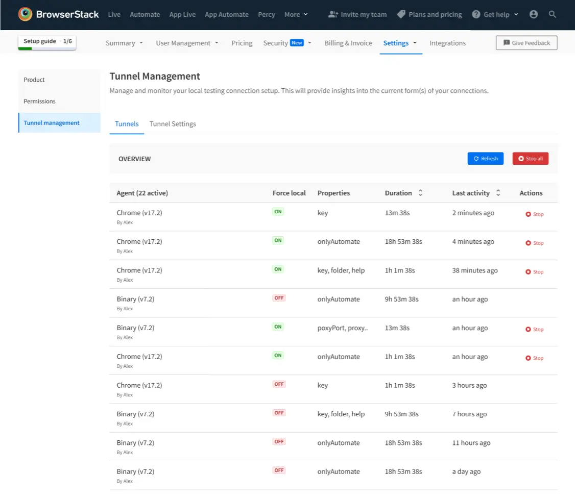Open the Get help dropdown

(x=495, y=14)
